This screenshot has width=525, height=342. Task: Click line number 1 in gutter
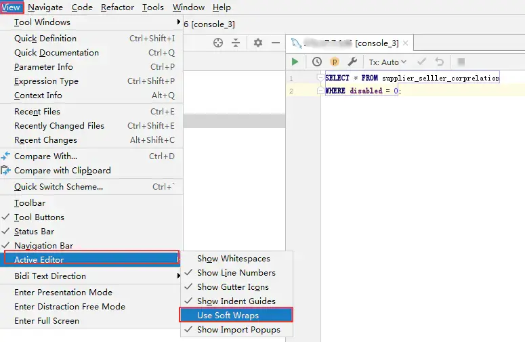pos(291,79)
